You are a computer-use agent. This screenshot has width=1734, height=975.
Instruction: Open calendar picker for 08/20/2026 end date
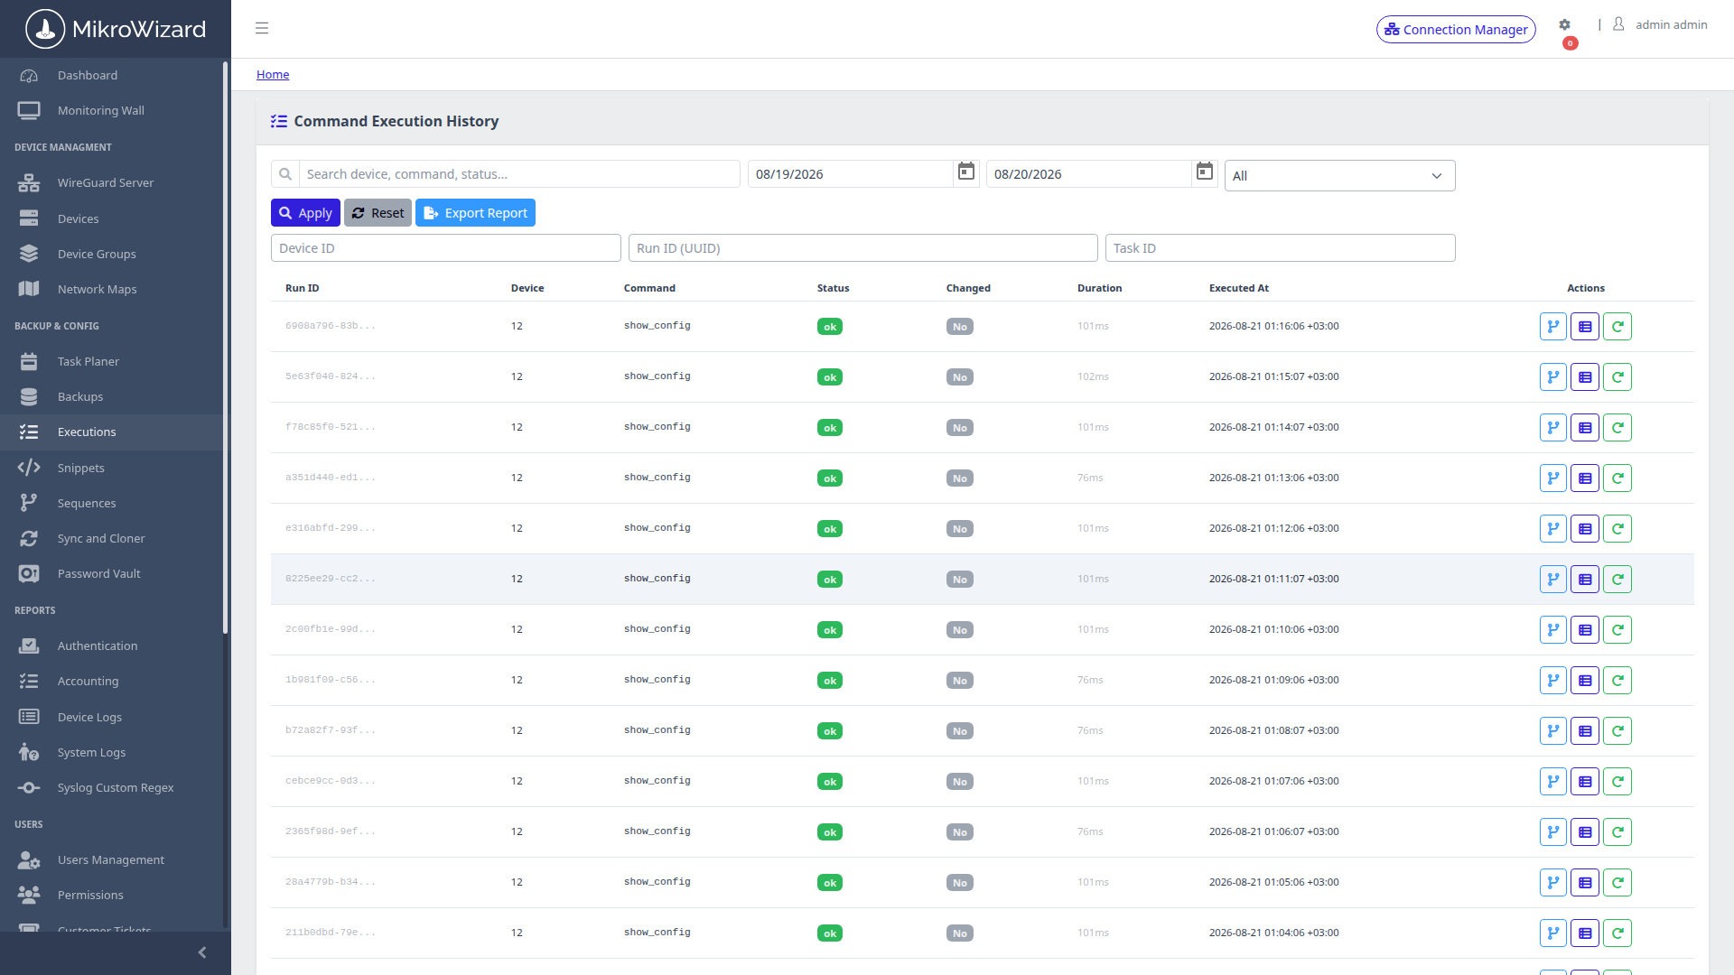(x=1205, y=172)
